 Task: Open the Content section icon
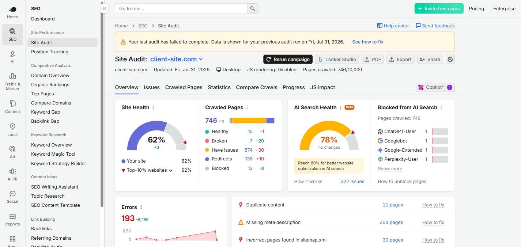[x=12, y=103]
